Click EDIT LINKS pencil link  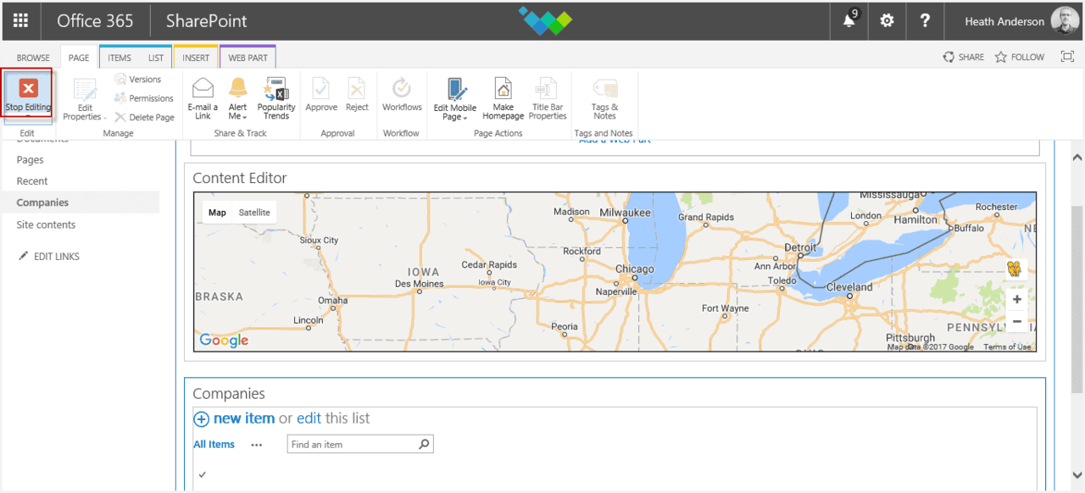coord(49,256)
